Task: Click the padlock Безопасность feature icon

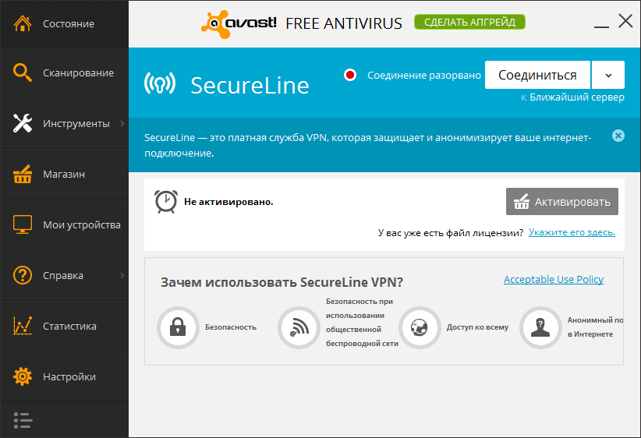Action: coord(177,327)
